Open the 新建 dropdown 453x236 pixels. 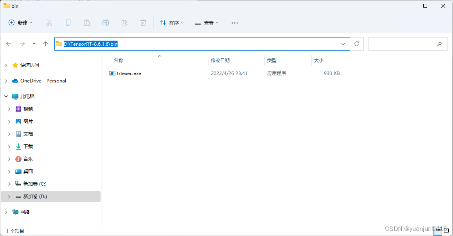click(20, 23)
